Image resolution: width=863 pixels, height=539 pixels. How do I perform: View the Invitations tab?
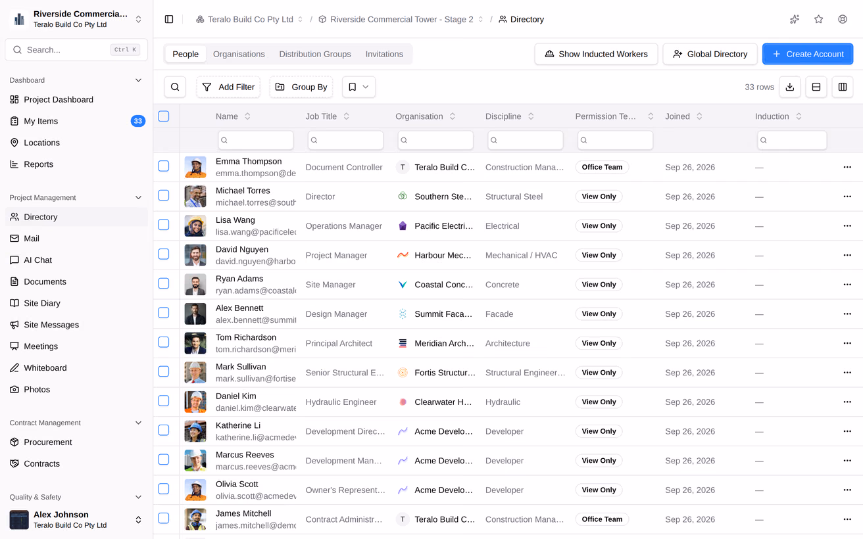[x=384, y=54]
